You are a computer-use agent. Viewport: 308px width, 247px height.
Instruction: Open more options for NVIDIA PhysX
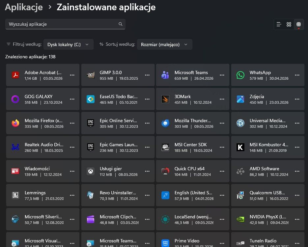click(x=297, y=219)
